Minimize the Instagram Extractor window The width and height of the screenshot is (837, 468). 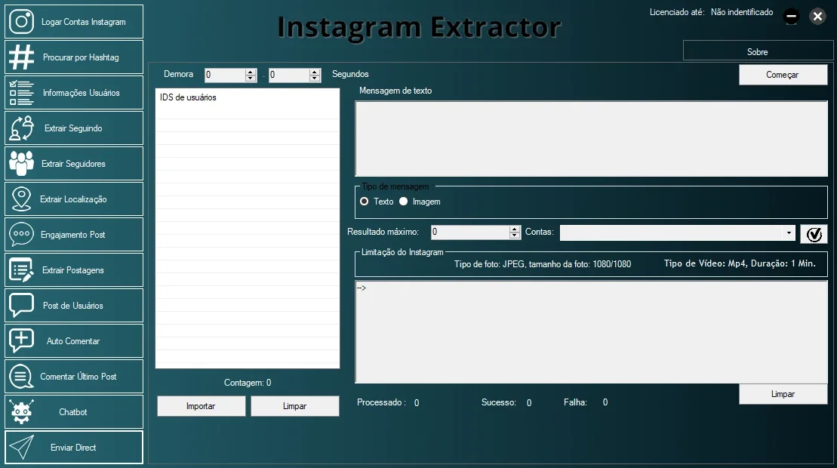click(x=791, y=17)
